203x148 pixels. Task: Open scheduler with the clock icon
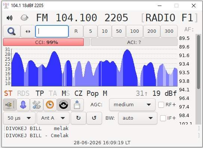(x=50, y=105)
